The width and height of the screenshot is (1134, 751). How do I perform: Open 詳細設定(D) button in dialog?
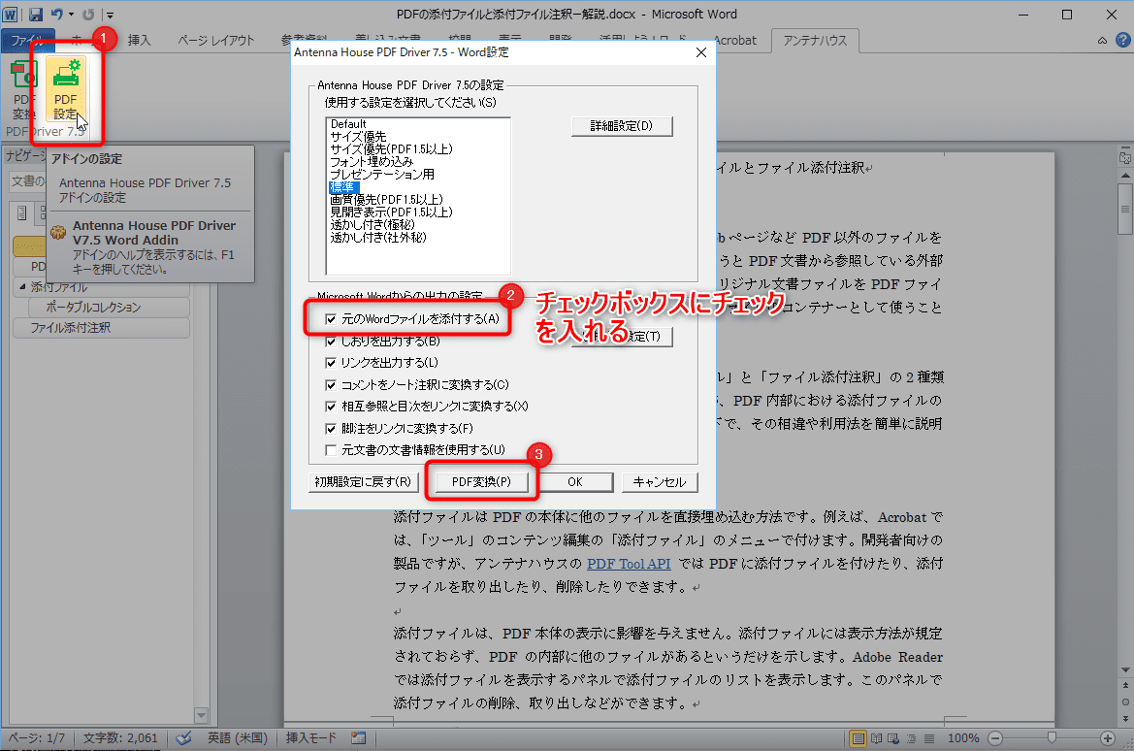tap(621, 126)
